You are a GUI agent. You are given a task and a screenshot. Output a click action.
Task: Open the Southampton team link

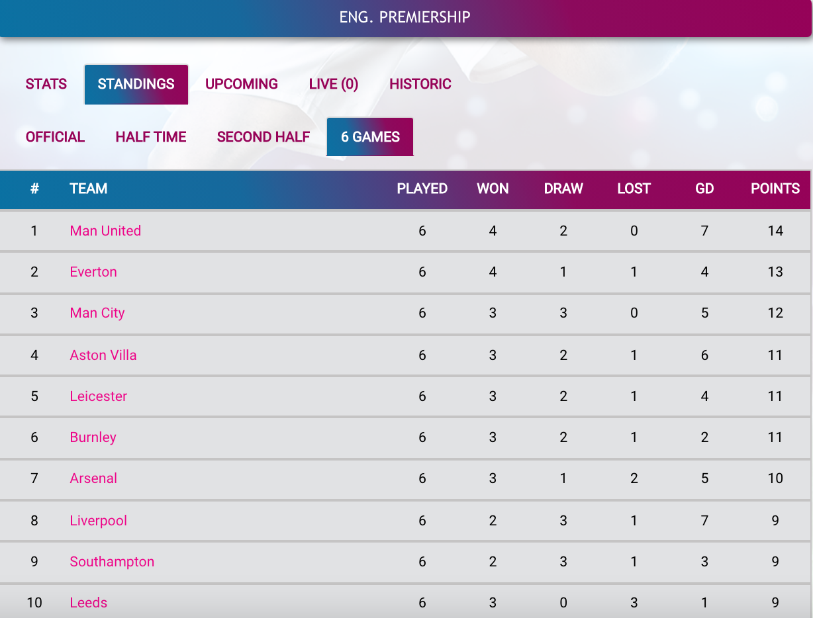(x=112, y=562)
